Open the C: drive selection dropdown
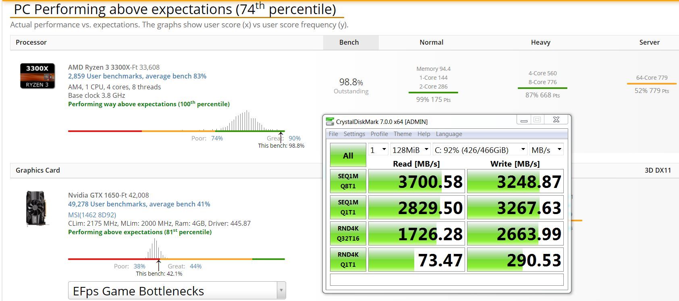Screen dimensions: 679x301 480,150
